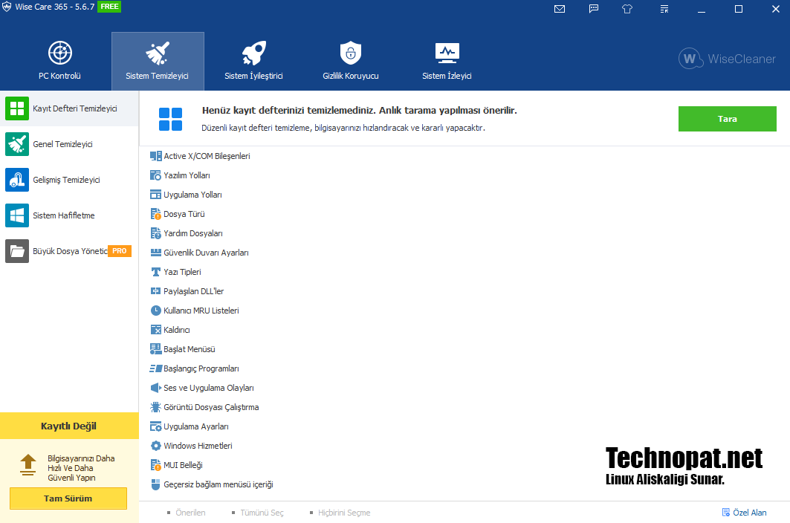
Task: Open Özel Alan link
Action: point(744,513)
